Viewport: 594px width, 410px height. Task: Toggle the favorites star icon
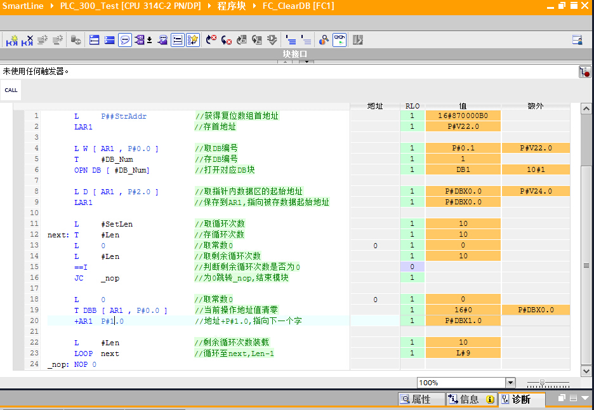click(193, 40)
